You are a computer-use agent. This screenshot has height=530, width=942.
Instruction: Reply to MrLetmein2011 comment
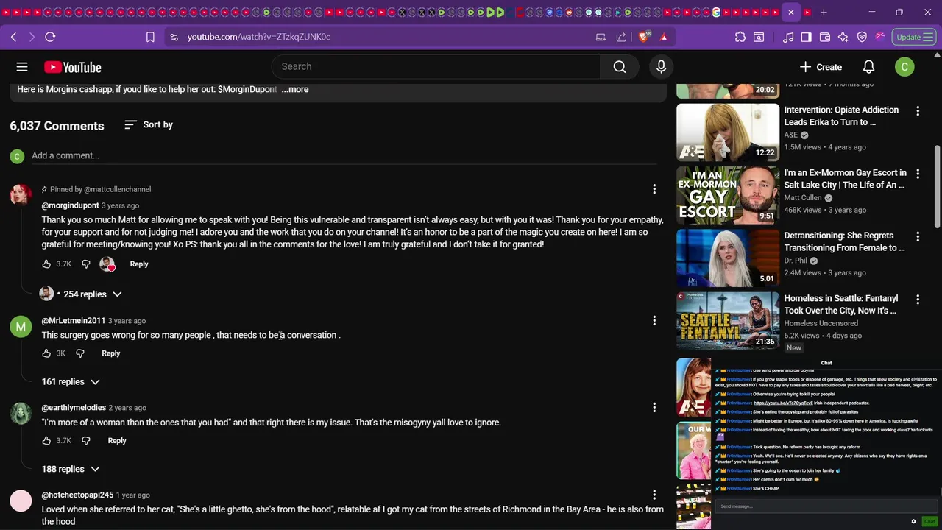pyautogui.click(x=110, y=353)
